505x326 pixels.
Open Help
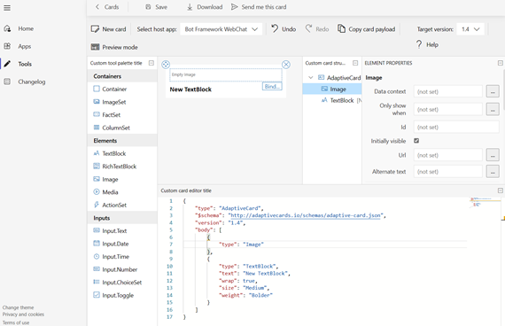427,45
